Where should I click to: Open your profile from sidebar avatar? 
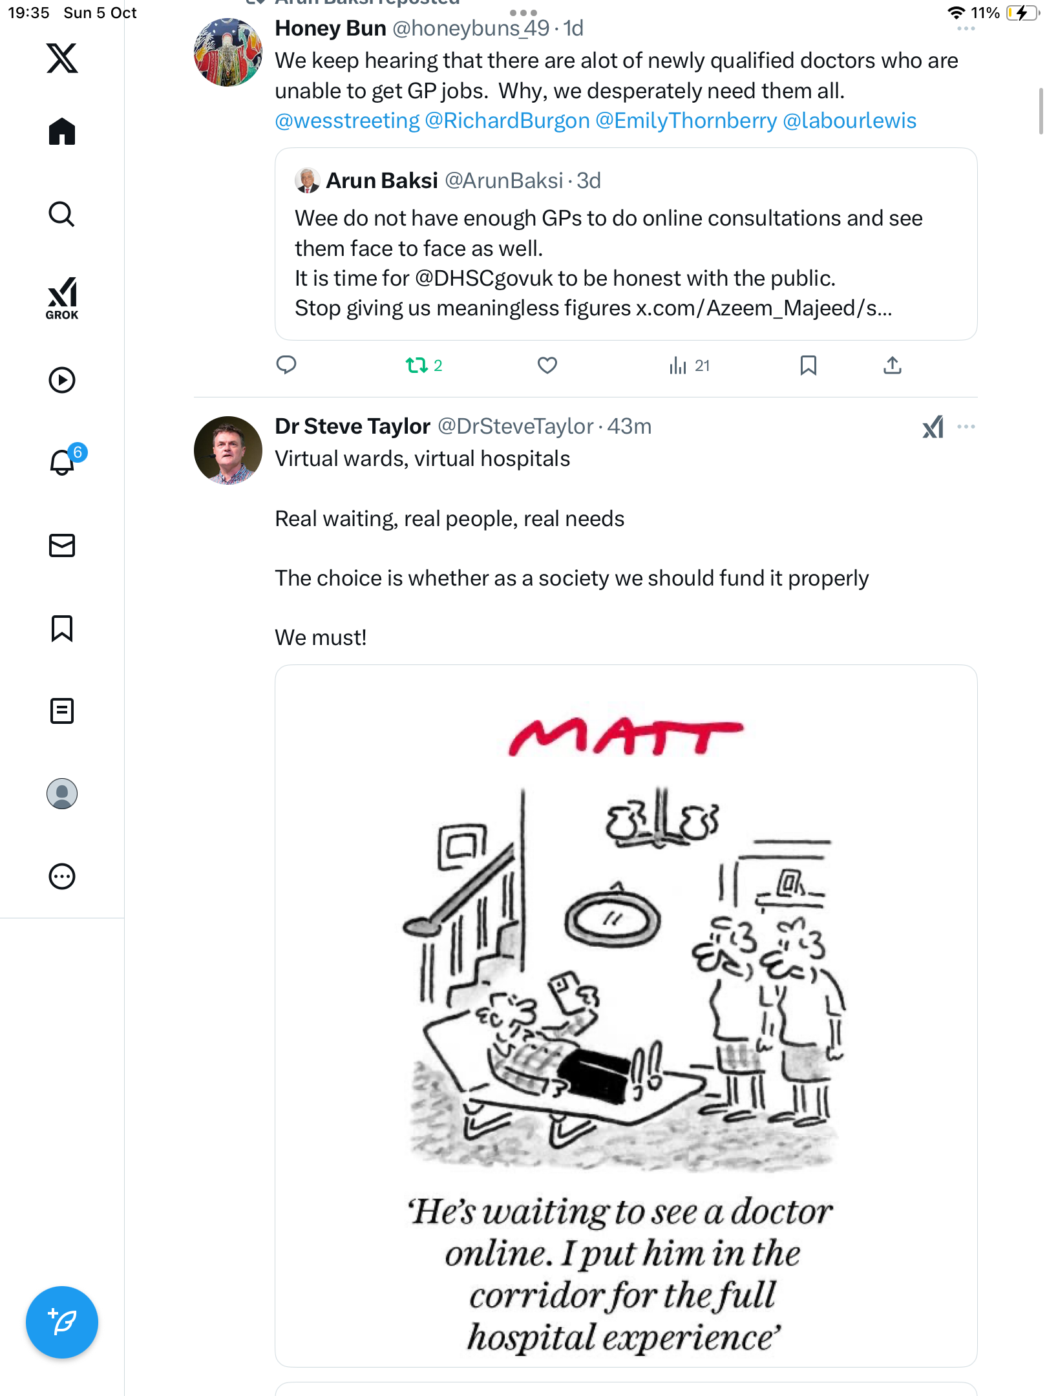(62, 794)
